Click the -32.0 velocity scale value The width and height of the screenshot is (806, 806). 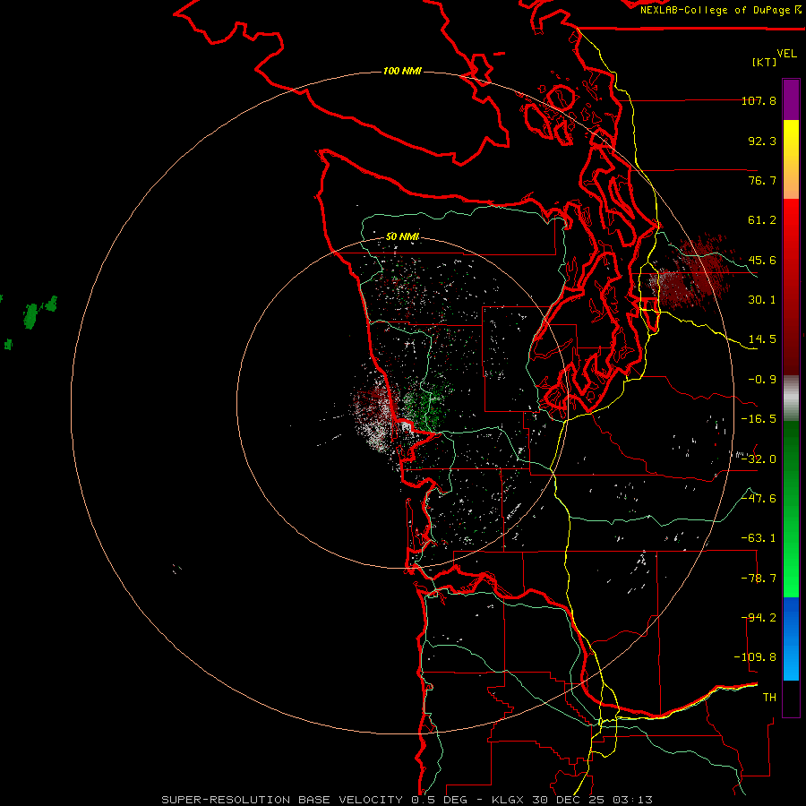tap(759, 459)
